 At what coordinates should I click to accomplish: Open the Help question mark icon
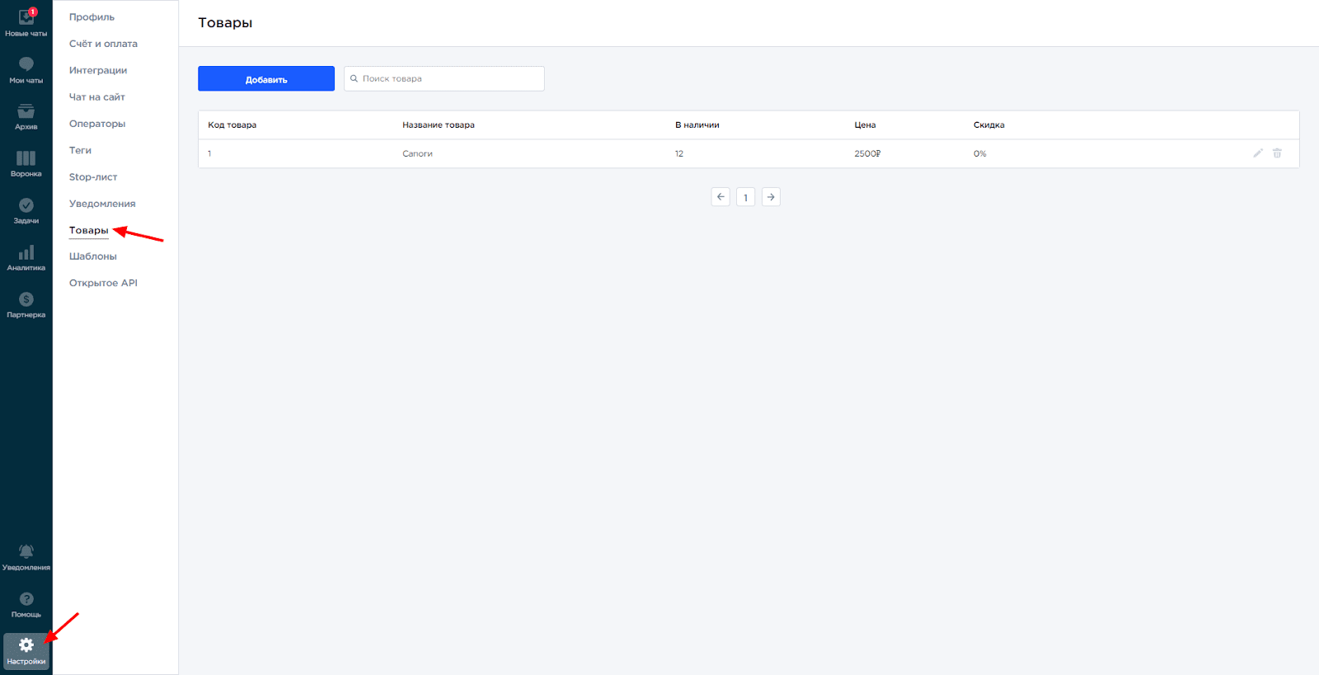pos(26,599)
